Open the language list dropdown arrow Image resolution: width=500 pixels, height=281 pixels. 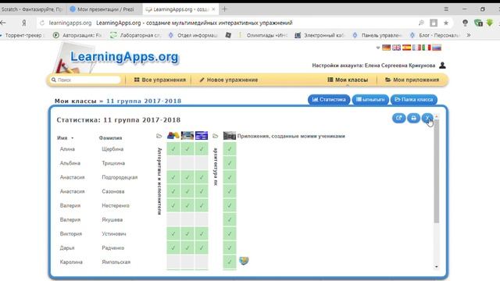(378, 48)
